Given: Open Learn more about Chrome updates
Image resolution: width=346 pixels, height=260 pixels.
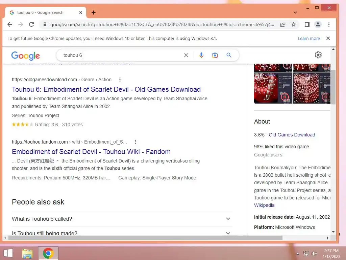Looking at the screenshot, I should [309, 39].
